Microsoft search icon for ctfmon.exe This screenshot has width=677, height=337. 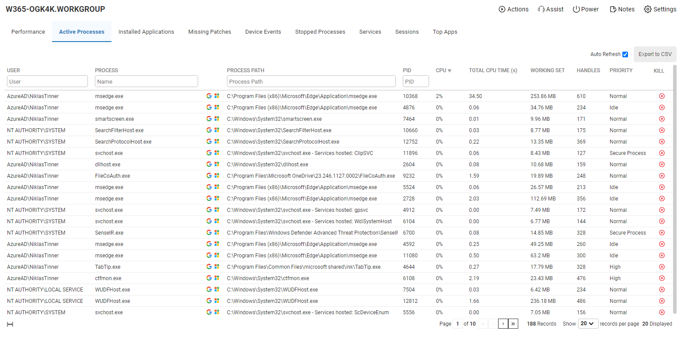click(216, 278)
